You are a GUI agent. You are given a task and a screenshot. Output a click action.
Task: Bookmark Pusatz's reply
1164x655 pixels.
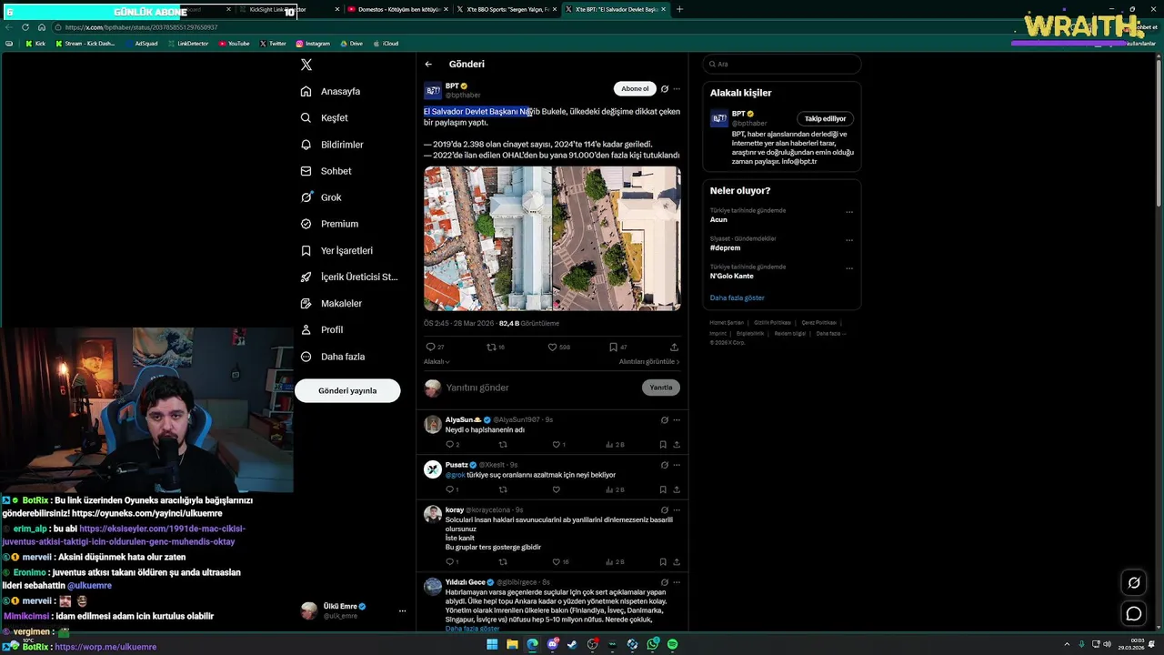click(x=663, y=489)
